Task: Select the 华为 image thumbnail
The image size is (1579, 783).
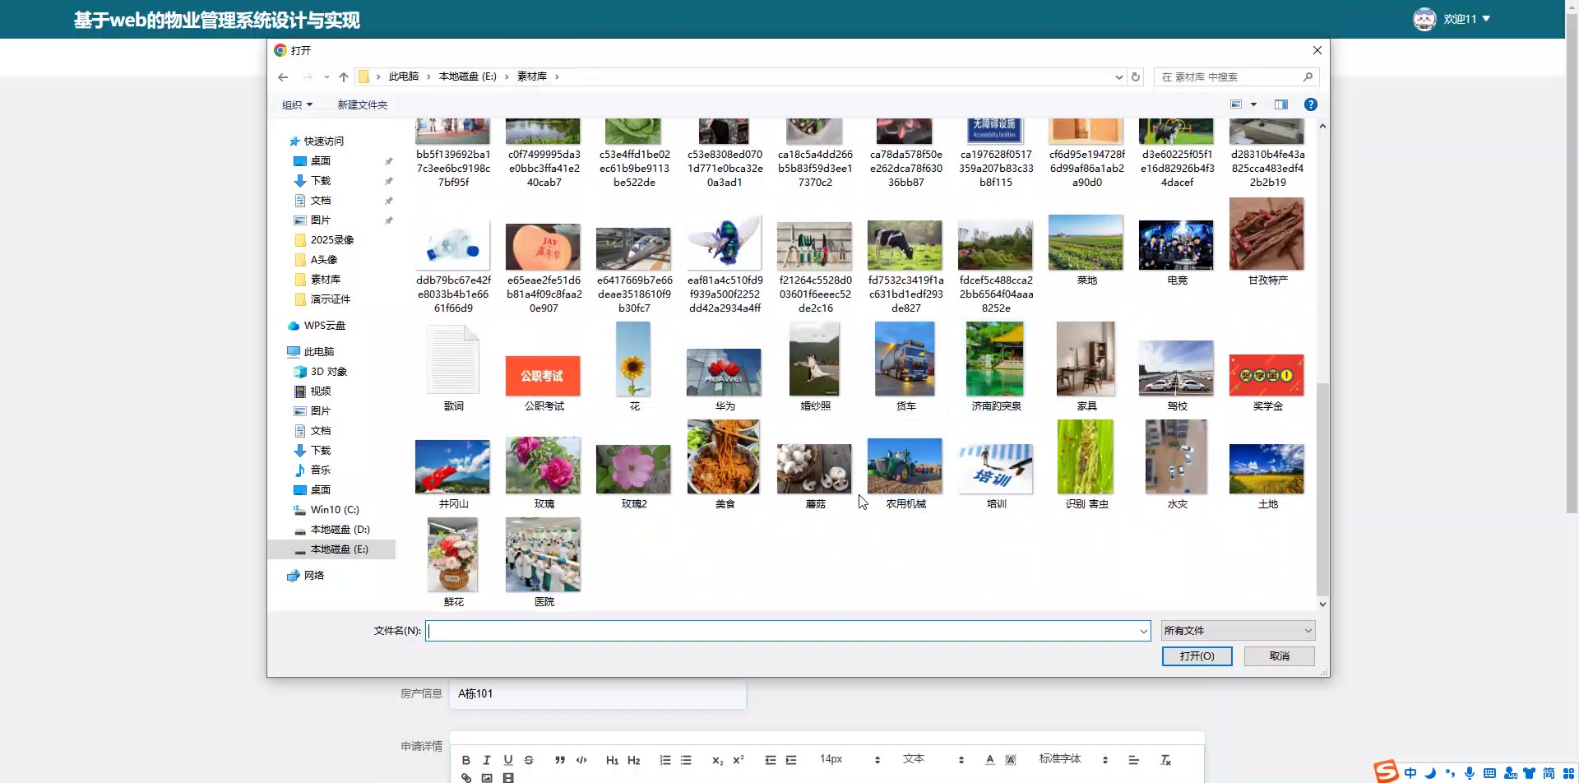Action: coord(724,373)
